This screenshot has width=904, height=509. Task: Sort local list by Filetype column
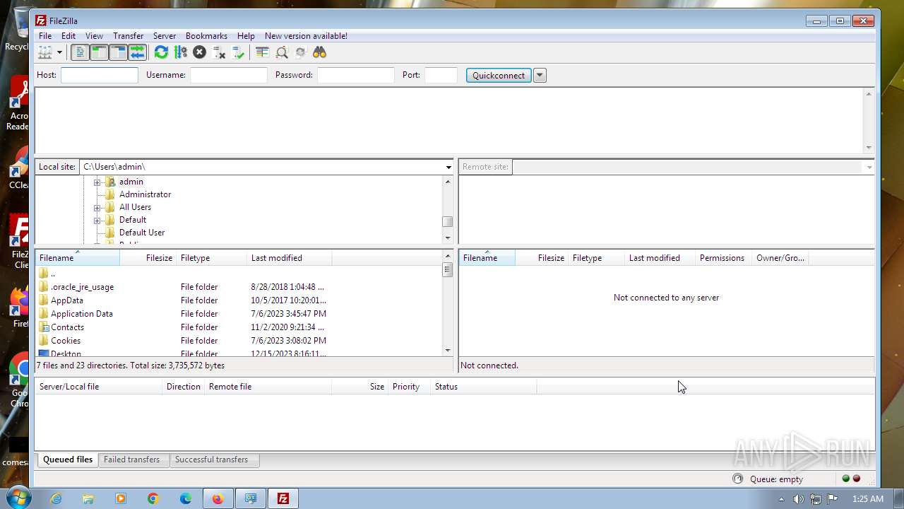click(212, 258)
